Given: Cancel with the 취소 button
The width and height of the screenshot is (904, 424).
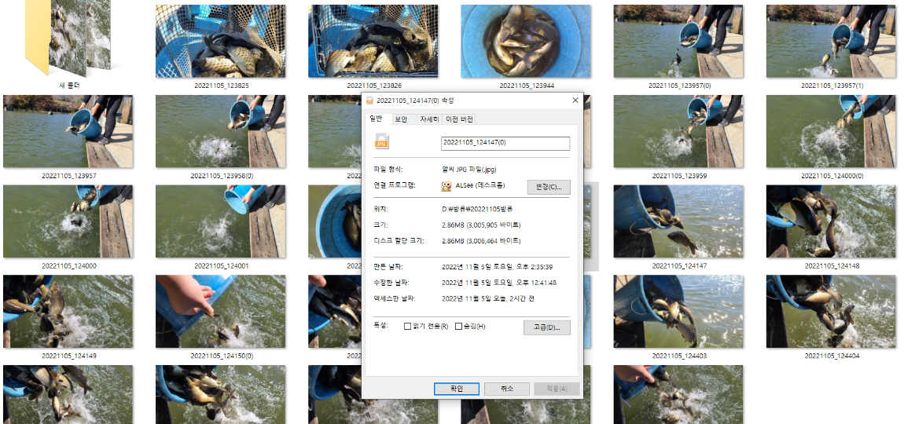Looking at the screenshot, I should (507, 389).
